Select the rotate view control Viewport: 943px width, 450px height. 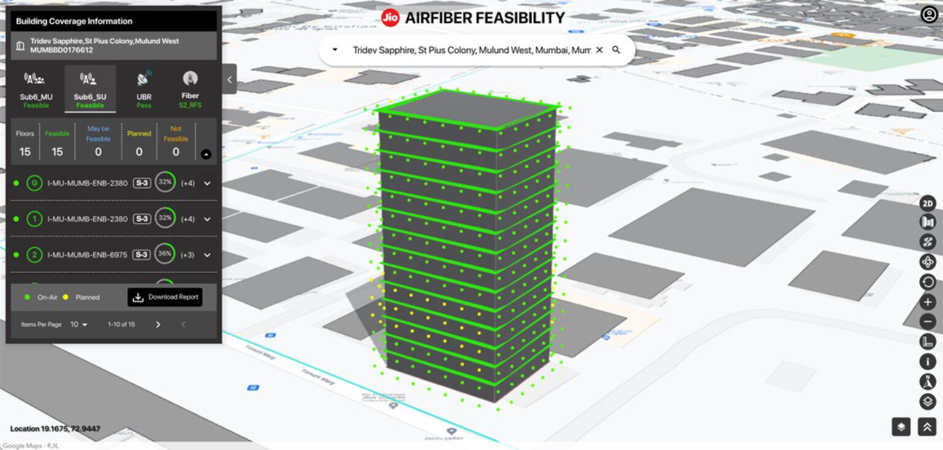point(929,262)
